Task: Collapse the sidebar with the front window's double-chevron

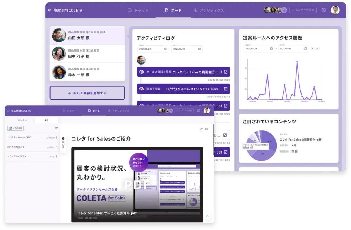Action: point(8,111)
